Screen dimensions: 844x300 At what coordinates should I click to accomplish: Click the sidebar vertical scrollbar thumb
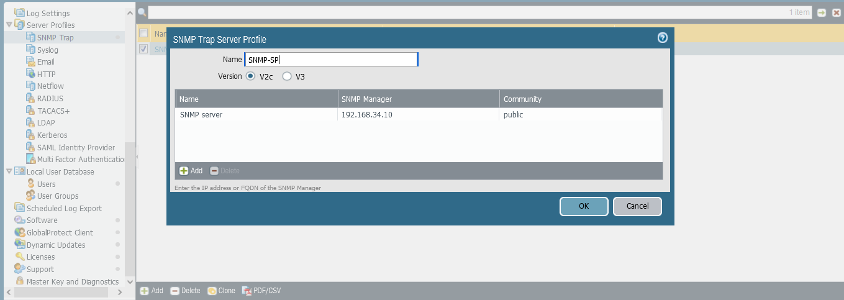click(130, 208)
